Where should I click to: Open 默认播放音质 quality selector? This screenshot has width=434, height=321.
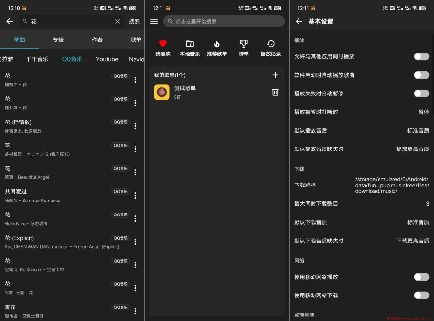click(x=418, y=131)
